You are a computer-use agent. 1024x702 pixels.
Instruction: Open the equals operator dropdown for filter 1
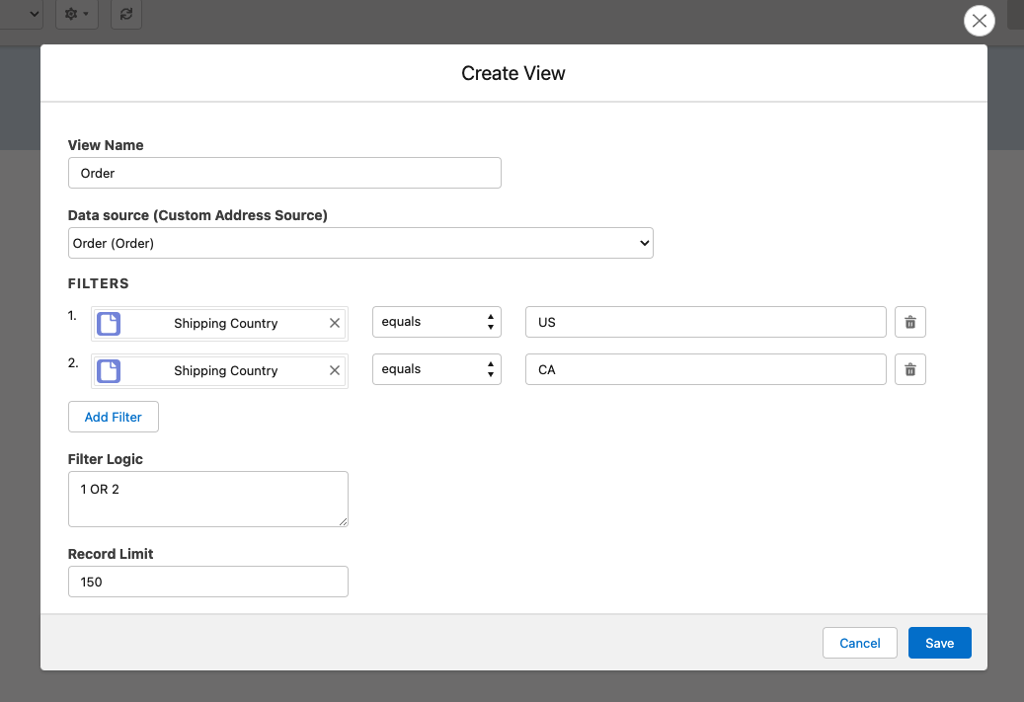436,322
